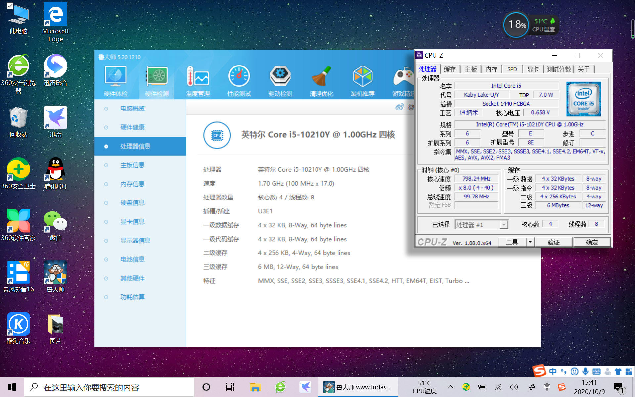Click the Windows taskbar search box
This screenshot has height=397, width=635.
coord(109,387)
